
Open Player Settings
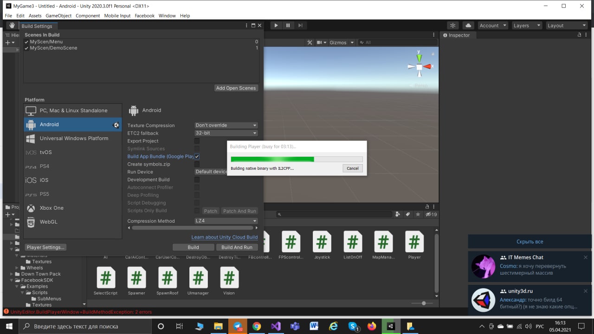point(45,247)
